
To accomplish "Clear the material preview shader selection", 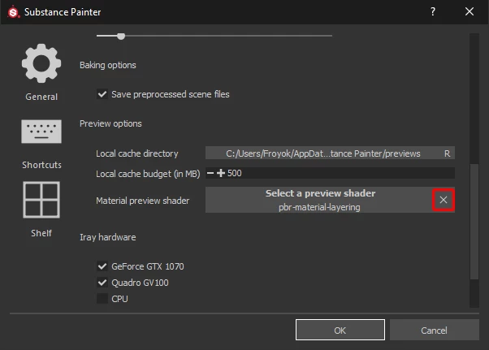I will (444, 200).
